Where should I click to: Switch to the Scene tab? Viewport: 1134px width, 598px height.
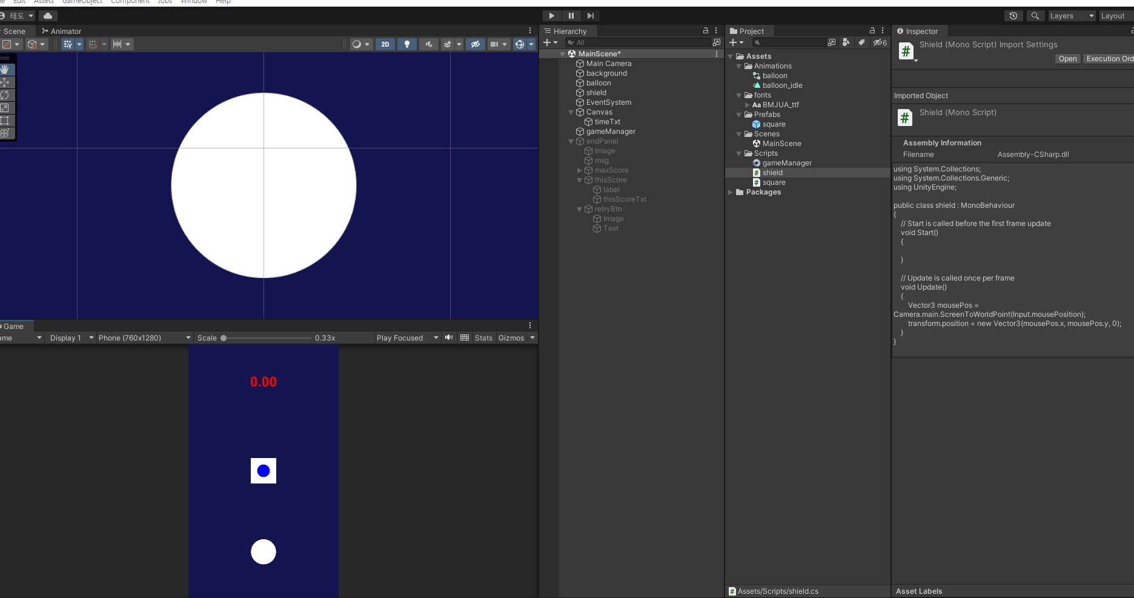click(15, 31)
